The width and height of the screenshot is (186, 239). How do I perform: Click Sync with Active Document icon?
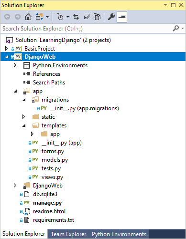pos(76,17)
